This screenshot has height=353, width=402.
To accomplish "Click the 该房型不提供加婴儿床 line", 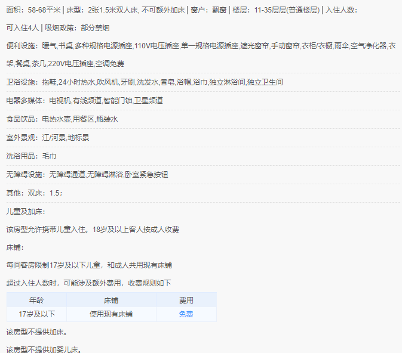I will [44, 349].
